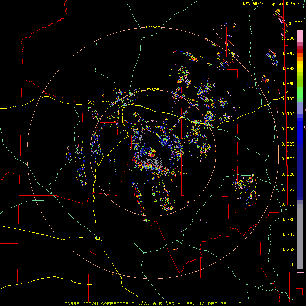Pick the pink segment of the color scale
The height and width of the screenshot is (306, 306).
pos(300,36)
